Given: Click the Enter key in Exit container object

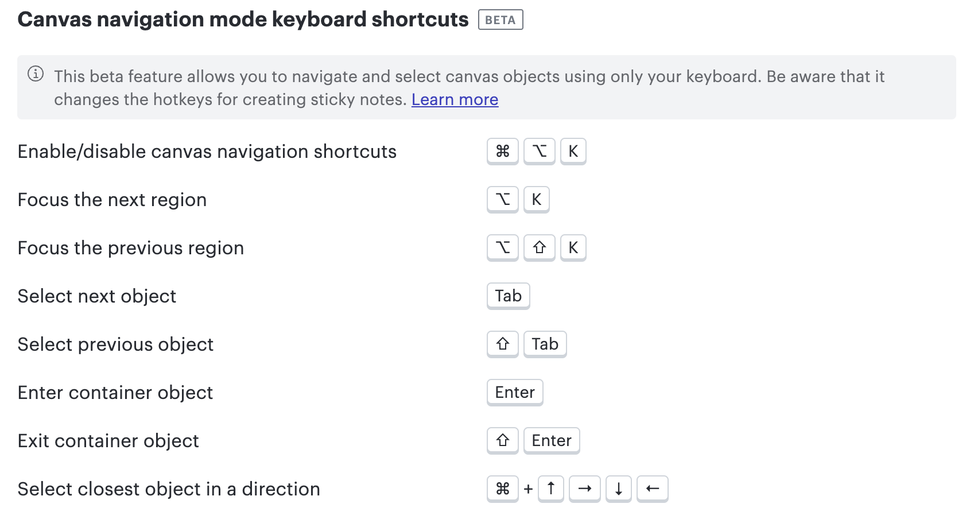Looking at the screenshot, I should tap(551, 440).
